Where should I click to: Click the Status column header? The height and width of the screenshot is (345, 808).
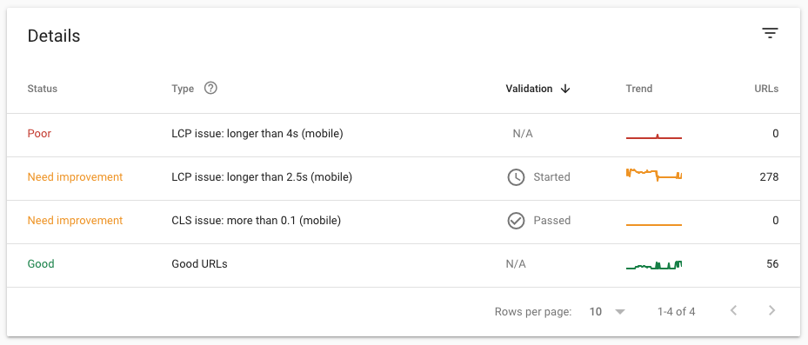click(x=43, y=89)
